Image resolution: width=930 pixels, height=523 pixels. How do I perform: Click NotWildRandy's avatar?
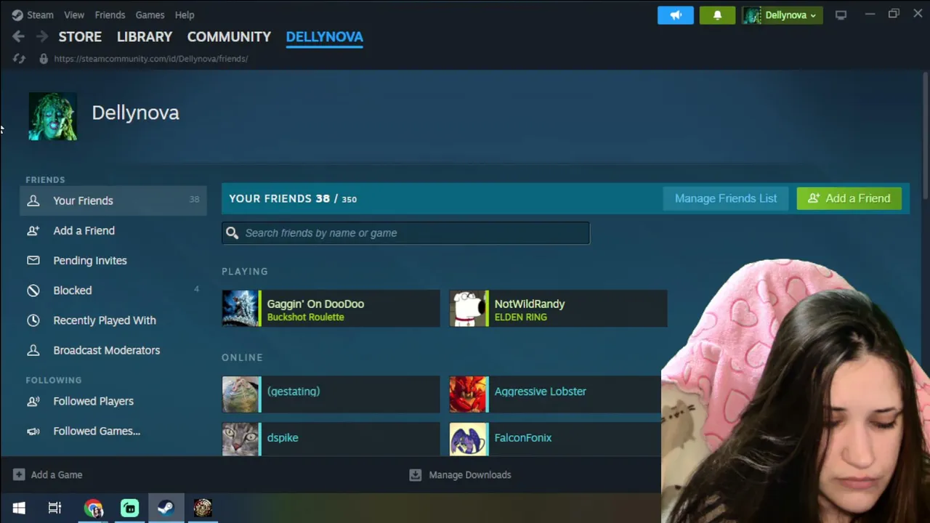468,308
